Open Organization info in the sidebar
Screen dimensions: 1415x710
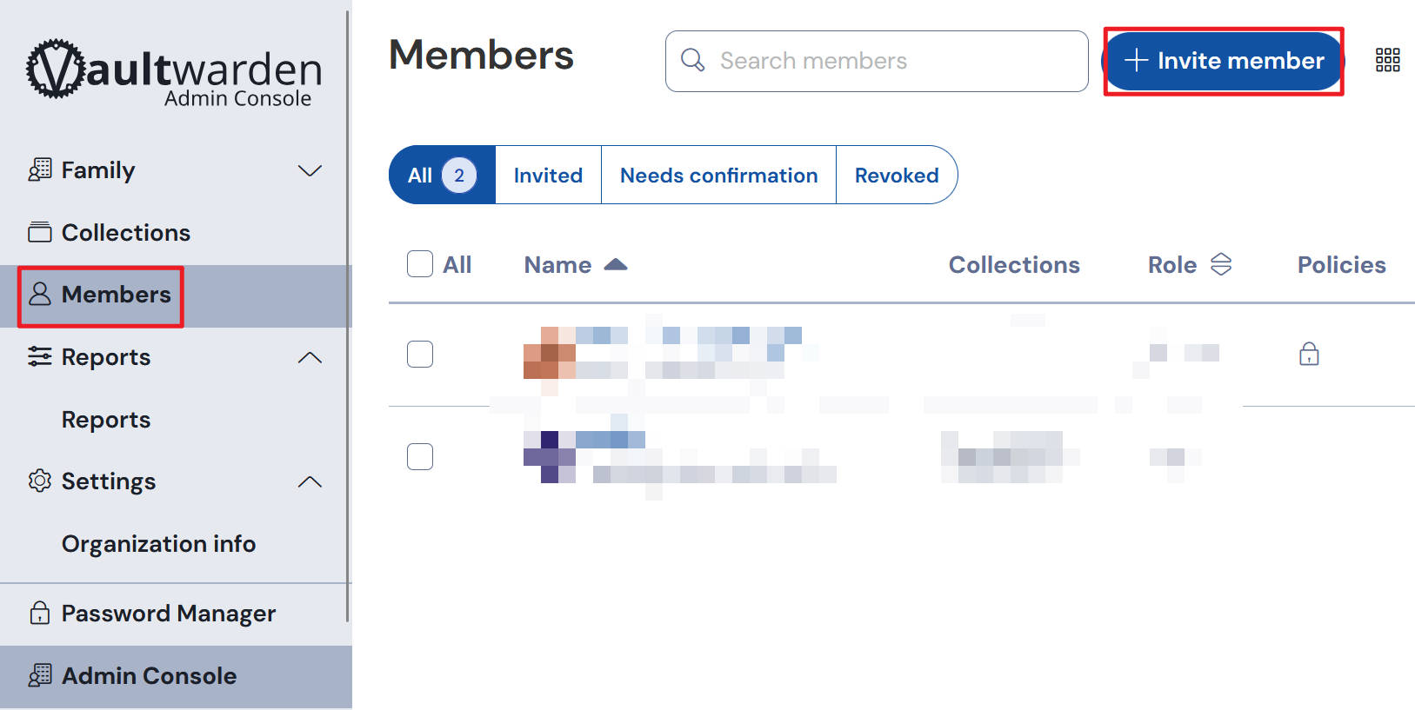coord(158,543)
